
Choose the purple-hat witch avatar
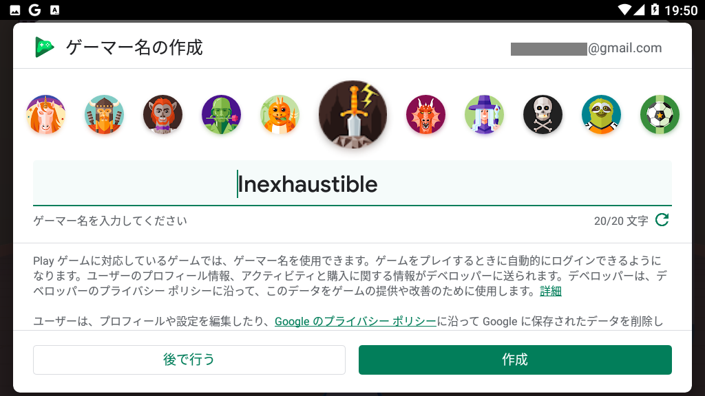point(484,115)
